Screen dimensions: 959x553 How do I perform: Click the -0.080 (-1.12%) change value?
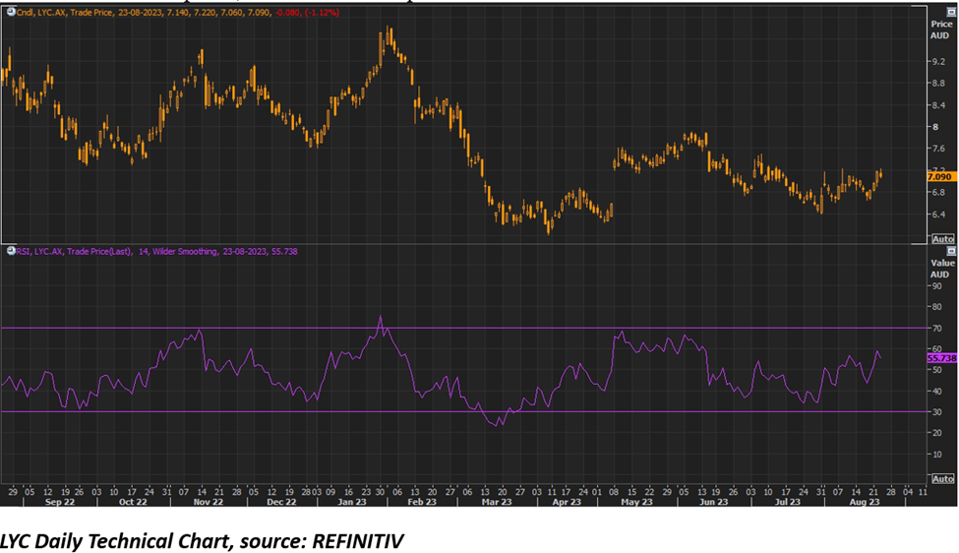(x=307, y=12)
